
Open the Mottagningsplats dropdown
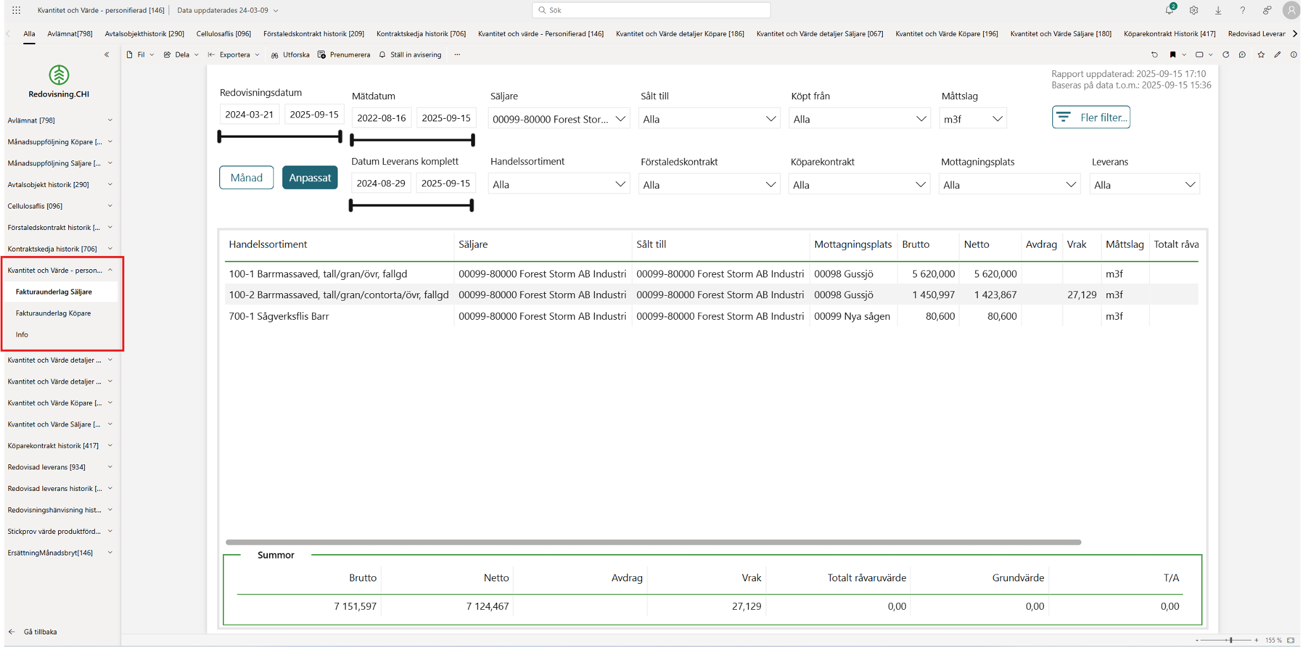[1009, 184]
